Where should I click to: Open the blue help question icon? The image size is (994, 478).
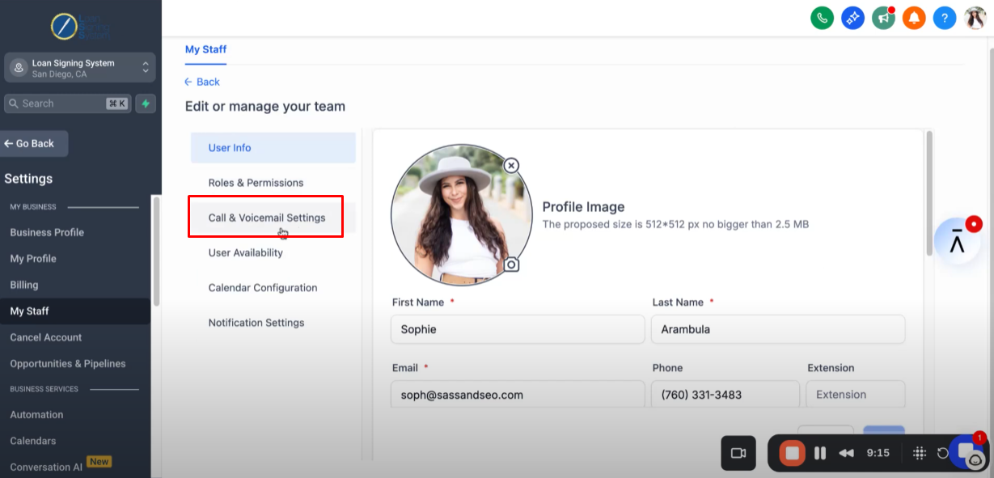tap(945, 18)
